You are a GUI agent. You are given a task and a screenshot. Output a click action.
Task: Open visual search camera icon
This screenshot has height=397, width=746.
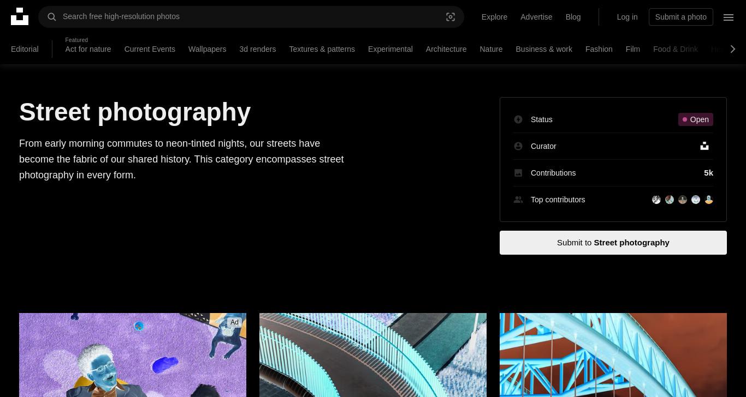coord(451,17)
